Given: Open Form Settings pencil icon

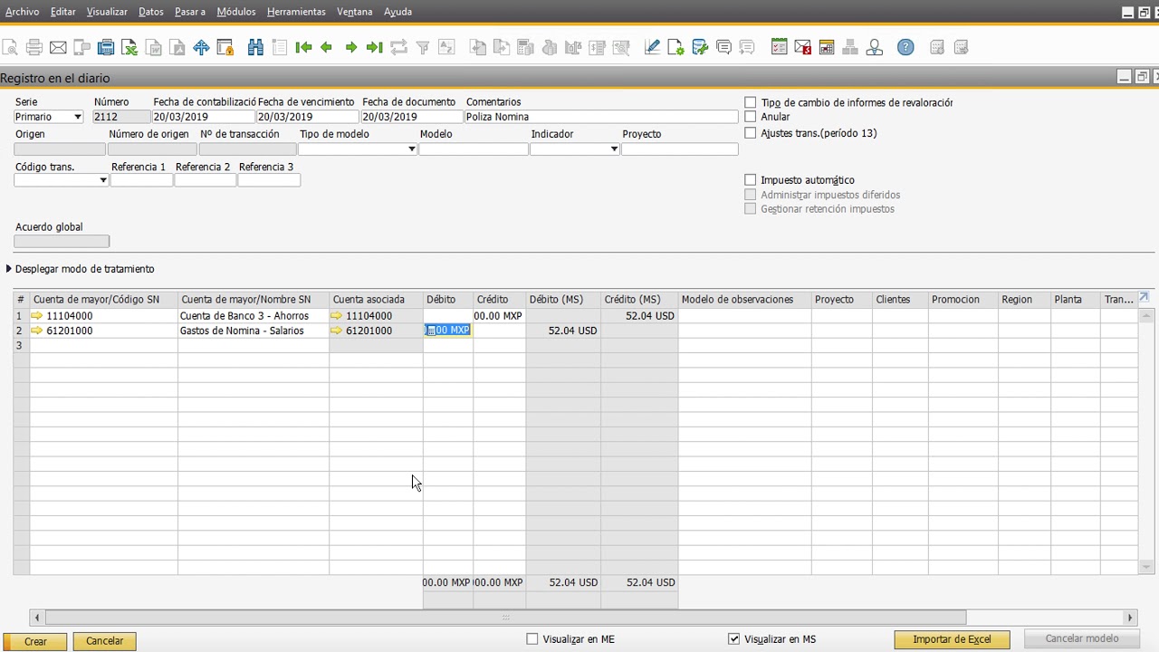Looking at the screenshot, I should coord(652,47).
